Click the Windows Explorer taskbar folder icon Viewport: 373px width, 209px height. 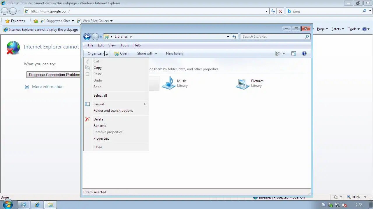coord(50,205)
